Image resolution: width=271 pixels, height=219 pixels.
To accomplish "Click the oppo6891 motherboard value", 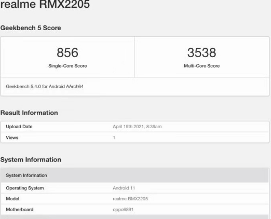I will pos(123,210).
